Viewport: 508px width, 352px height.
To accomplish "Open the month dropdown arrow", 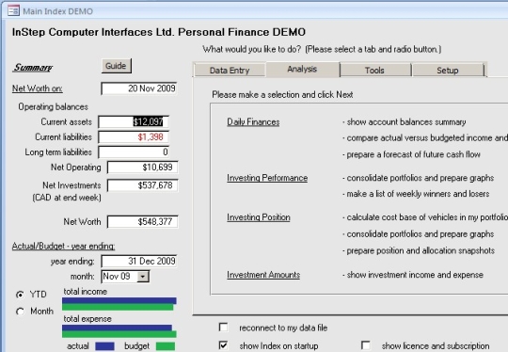I will click(143, 277).
